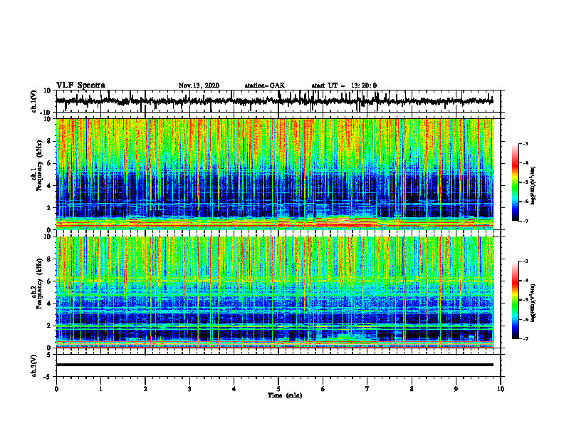Click the ch.1 color scale log(PSD) unit label
Viewport: 564px width, 436px height.
533,185
